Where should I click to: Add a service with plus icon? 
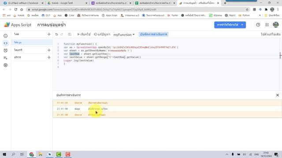pyautogui.click(x=49, y=57)
